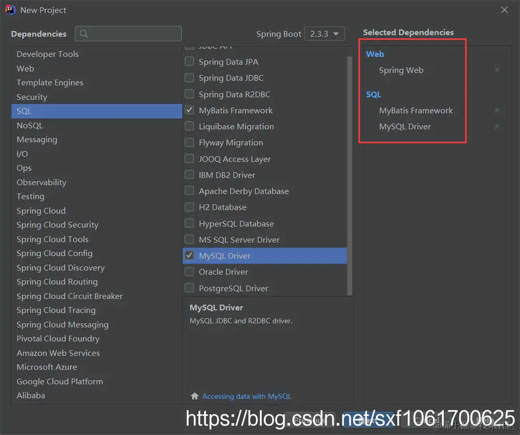This screenshot has height=435, width=520.
Task: Check Apache Derby Database checkbox
Action: click(x=190, y=190)
